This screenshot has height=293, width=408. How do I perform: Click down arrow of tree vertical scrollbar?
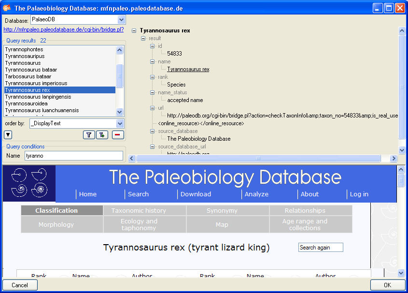(x=402, y=150)
